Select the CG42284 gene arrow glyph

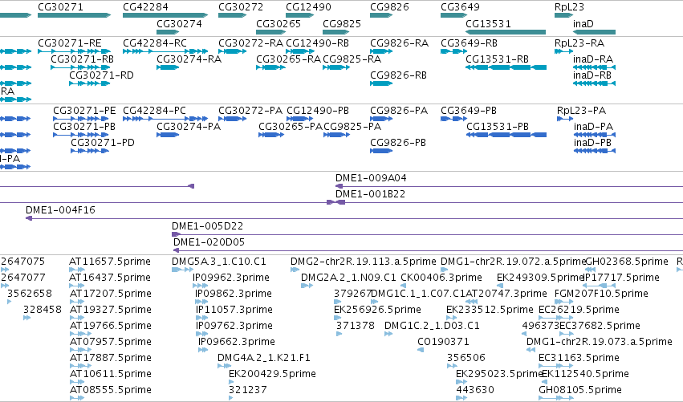(x=165, y=15)
